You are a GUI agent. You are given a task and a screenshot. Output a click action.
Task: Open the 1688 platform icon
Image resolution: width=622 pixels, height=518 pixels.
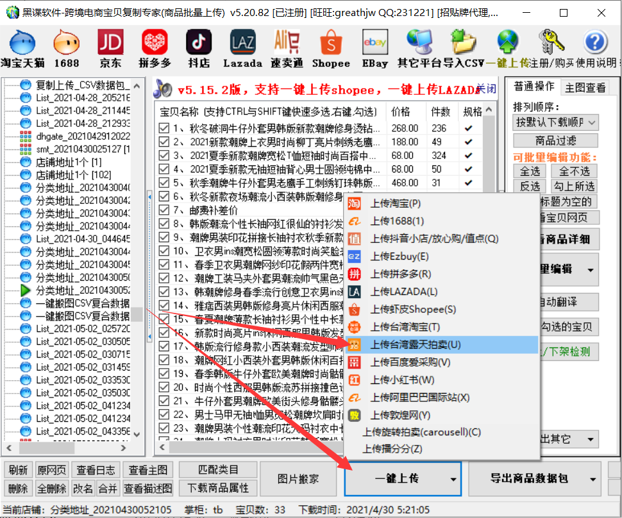pos(66,42)
